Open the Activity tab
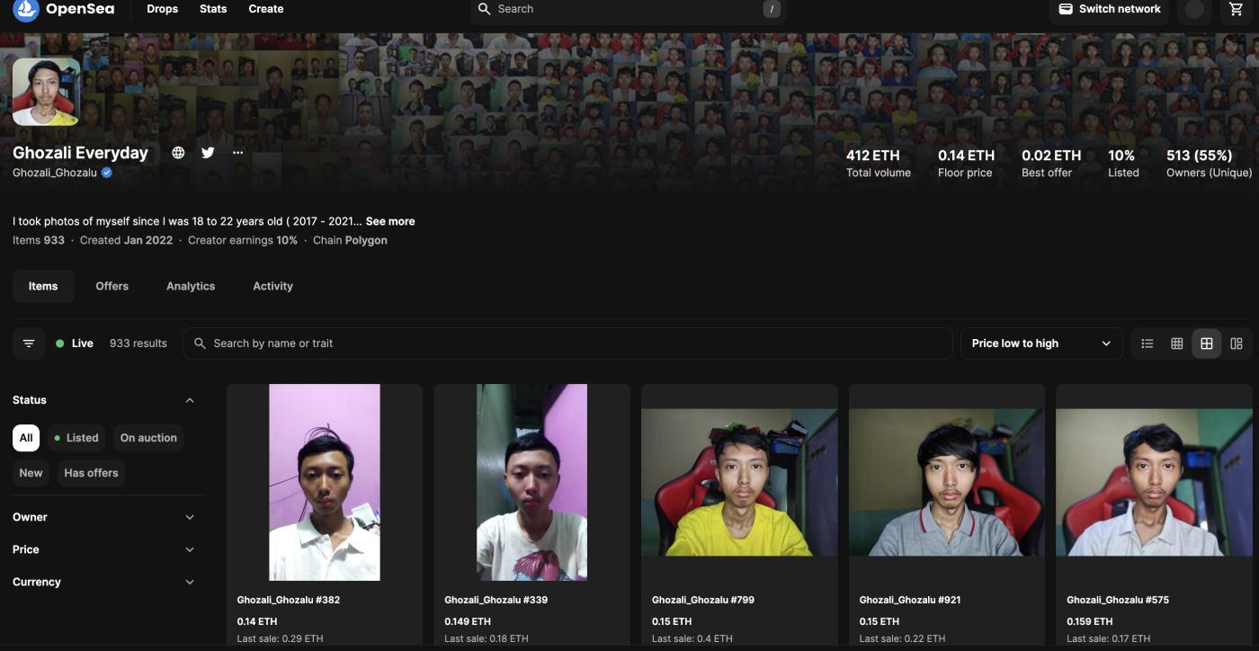 (x=272, y=286)
